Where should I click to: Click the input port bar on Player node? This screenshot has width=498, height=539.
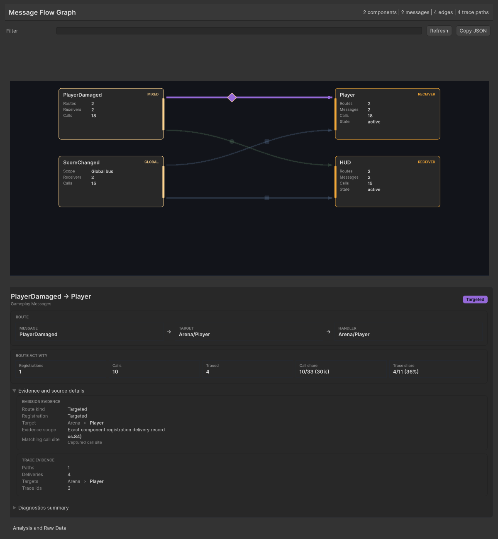pyautogui.click(x=335, y=114)
